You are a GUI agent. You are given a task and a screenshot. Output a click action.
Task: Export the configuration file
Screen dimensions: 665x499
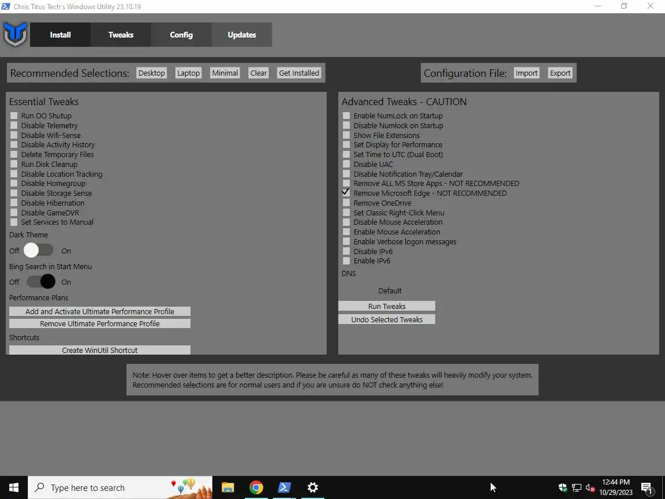click(560, 73)
